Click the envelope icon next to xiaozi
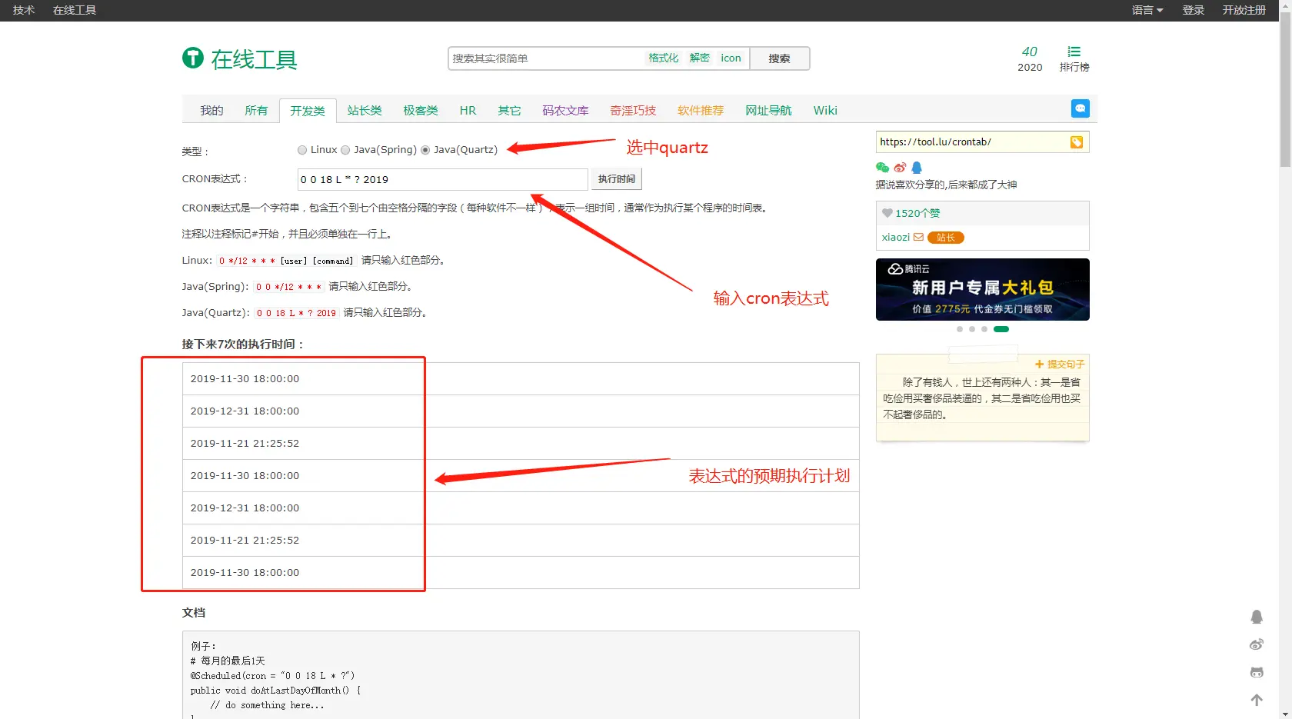The image size is (1292, 719). pyautogui.click(x=918, y=237)
